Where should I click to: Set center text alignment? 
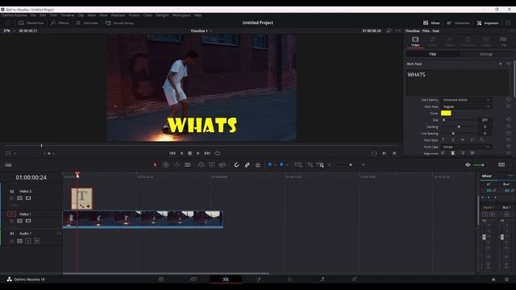tap(453, 153)
